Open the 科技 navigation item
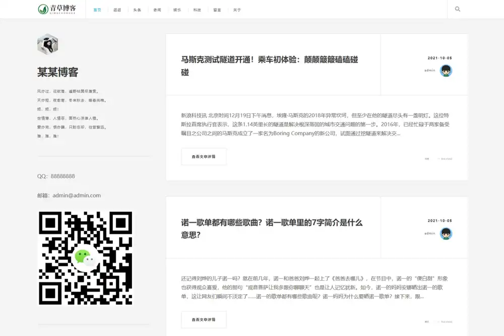The image size is (504, 336). pos(197,10)
